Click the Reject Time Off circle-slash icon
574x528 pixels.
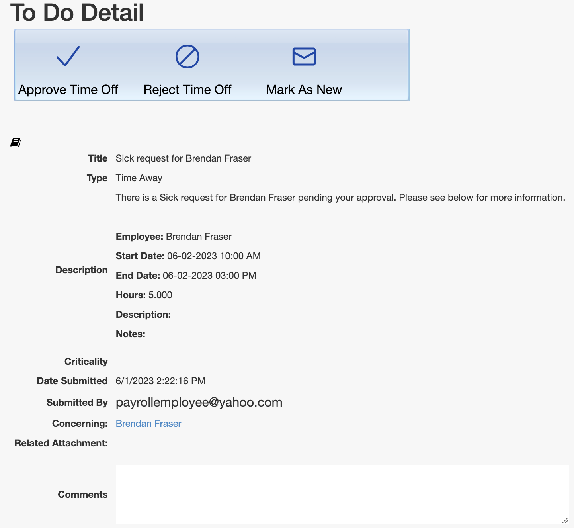187,57
